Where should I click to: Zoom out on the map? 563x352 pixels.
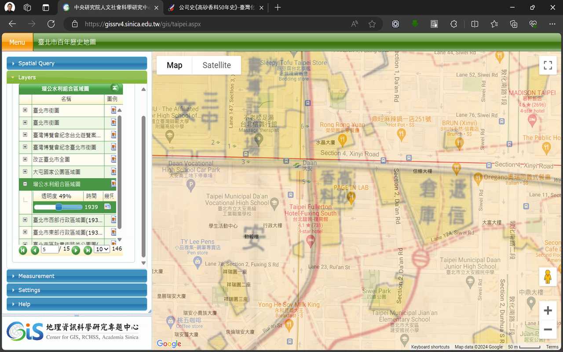pyautogui.click(x=548, y=329)
